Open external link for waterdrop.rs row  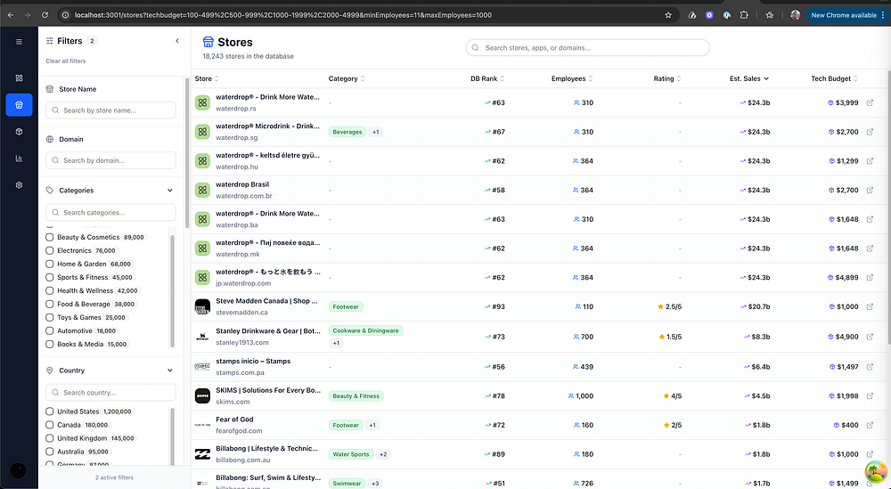(870, 102)
